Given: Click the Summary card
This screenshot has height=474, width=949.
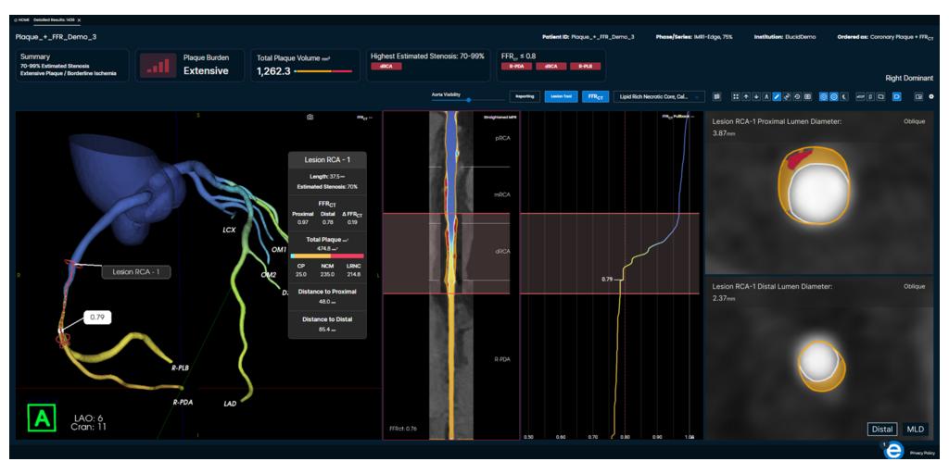Looking at the screenshot, I should [x=72, y=66].
